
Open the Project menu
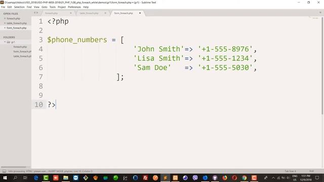62,7
